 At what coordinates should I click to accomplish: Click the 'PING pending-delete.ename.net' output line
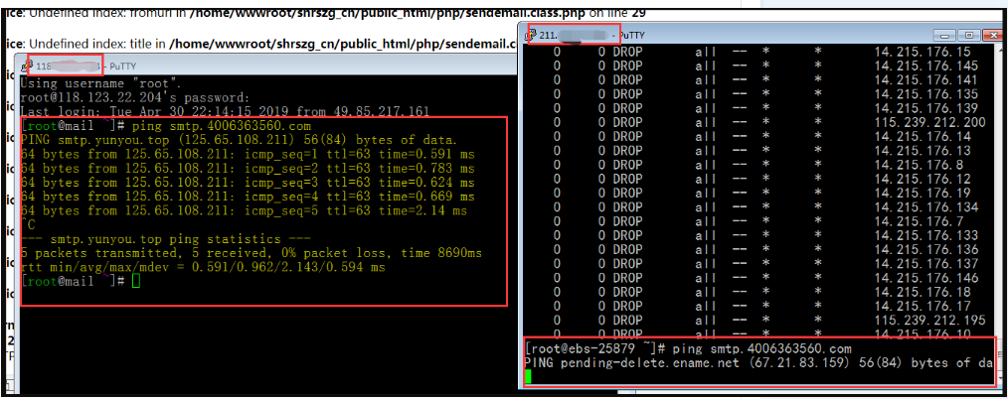[x=756, y=363]
